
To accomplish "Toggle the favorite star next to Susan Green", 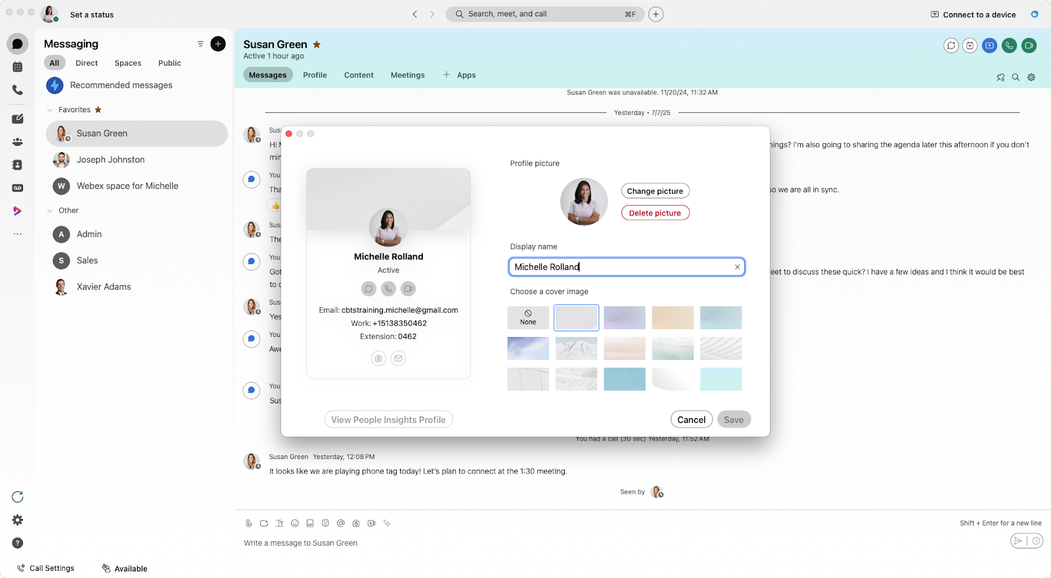I will (x=317, y=44).
